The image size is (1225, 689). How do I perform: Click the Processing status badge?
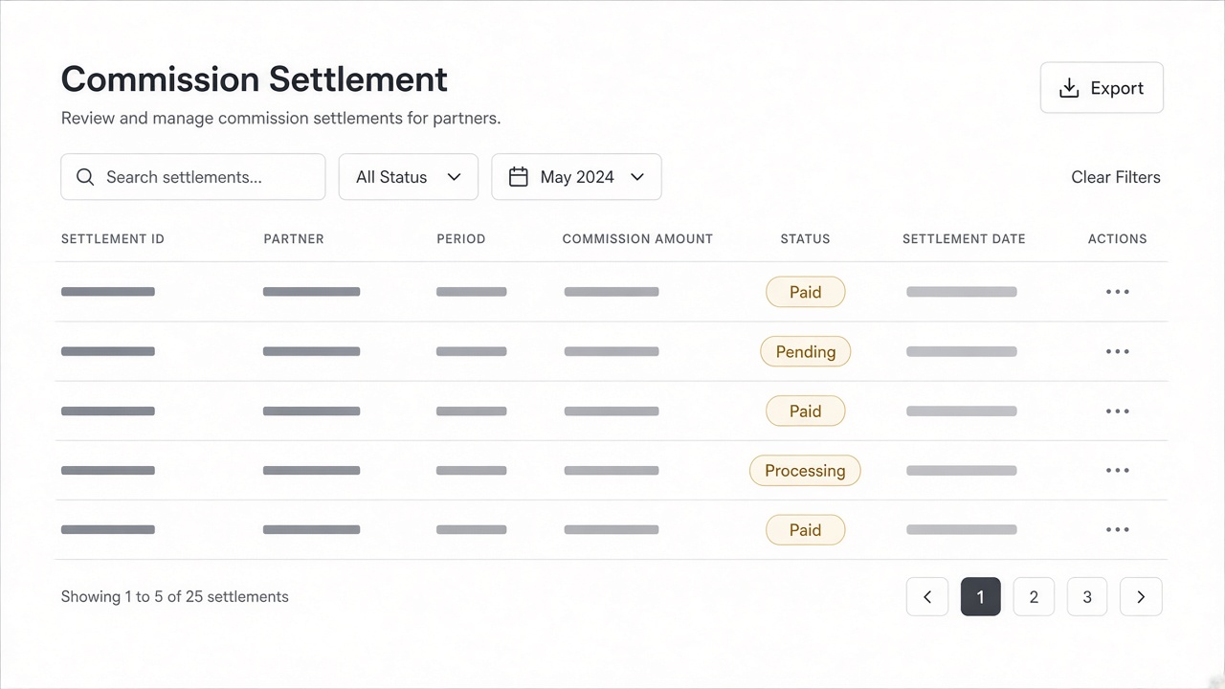pyautogui.click(x=805, y=470)
